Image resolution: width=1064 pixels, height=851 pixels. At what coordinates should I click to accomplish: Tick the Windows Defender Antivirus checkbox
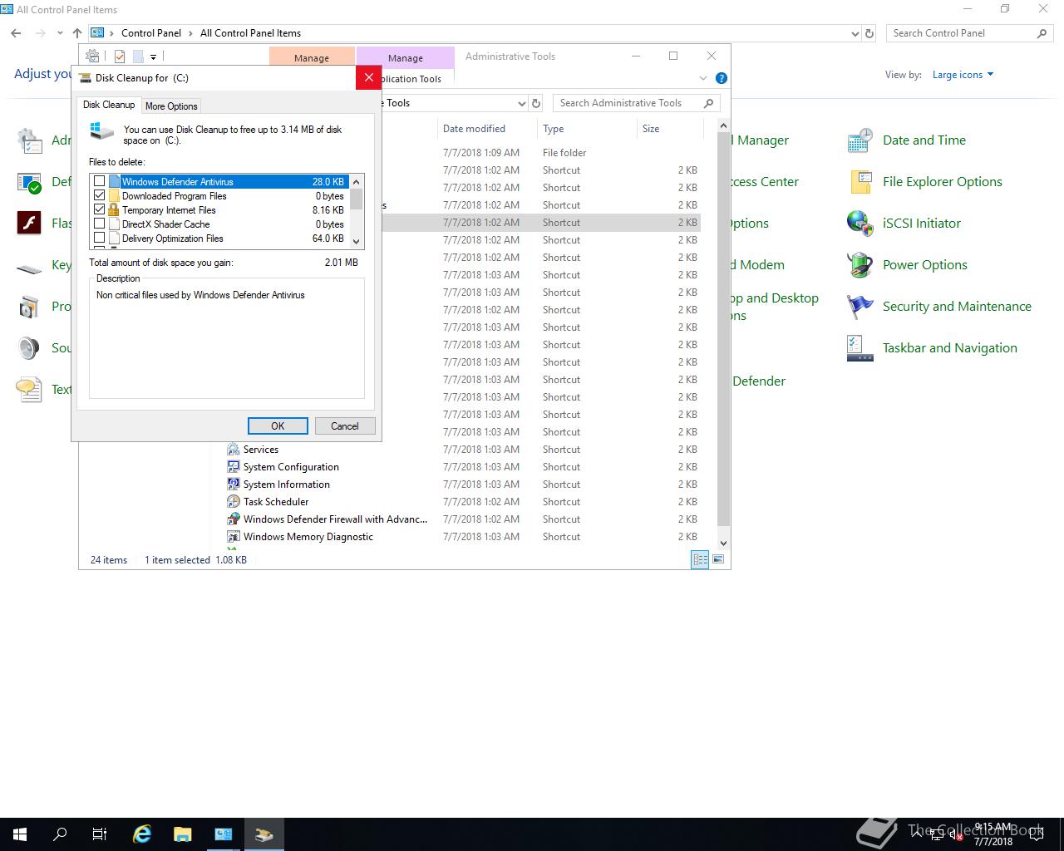coord(100,181)
